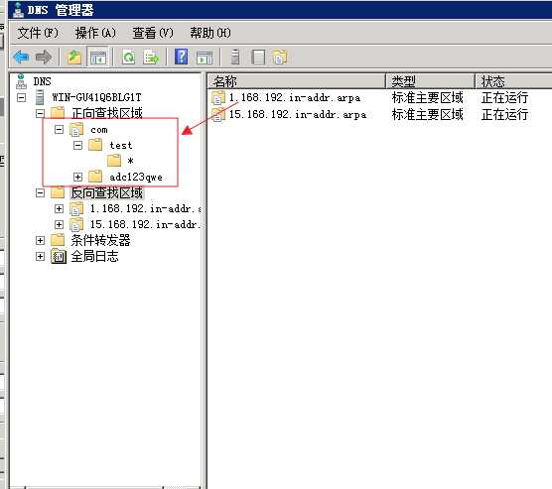
Task: Expand the 全局日志 node
Action: [x=40, y=256]
